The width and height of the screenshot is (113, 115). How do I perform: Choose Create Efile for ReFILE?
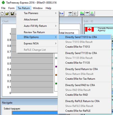click(x=85, y=111)
